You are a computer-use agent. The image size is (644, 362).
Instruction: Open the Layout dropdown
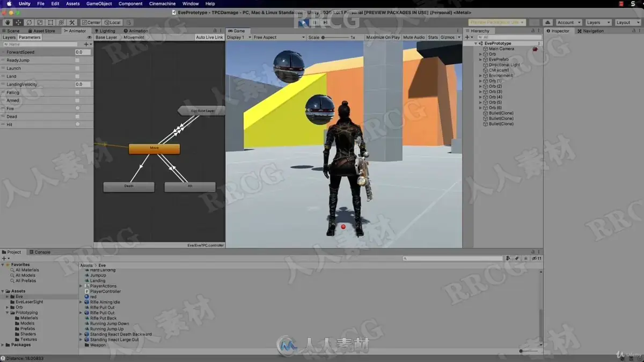[x=627, y=22]
